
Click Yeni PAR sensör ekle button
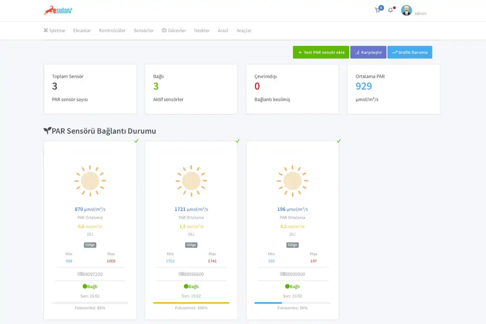click(x=321, y=52)
